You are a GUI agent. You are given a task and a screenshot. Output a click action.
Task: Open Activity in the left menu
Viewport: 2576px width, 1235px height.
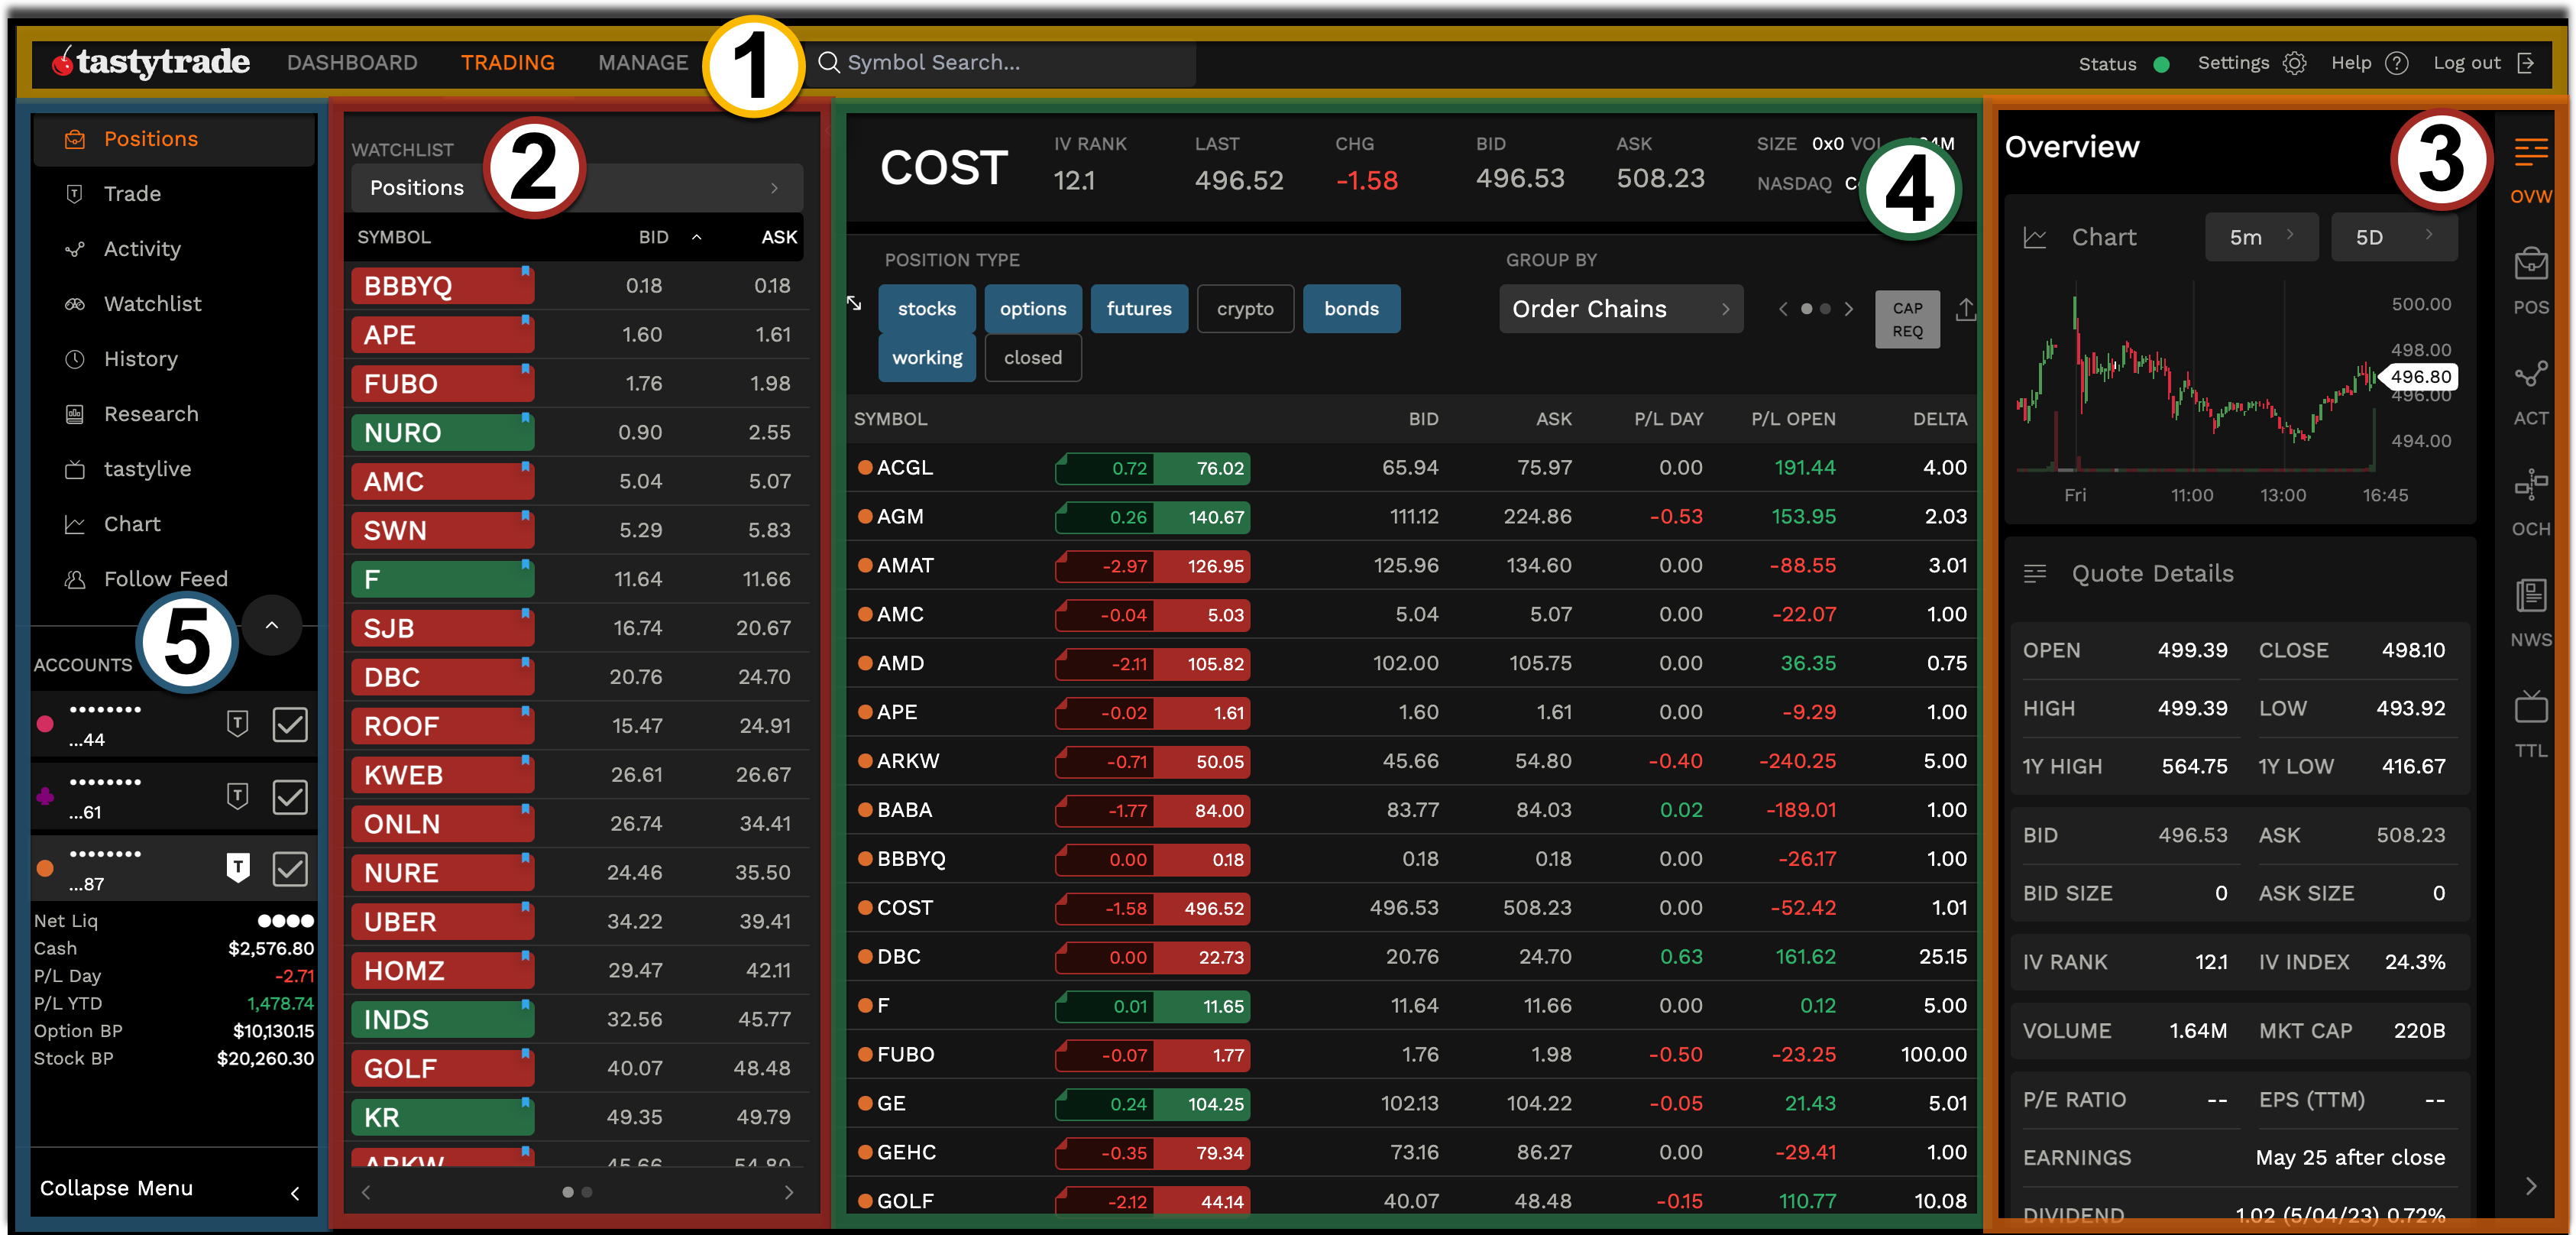142,249
